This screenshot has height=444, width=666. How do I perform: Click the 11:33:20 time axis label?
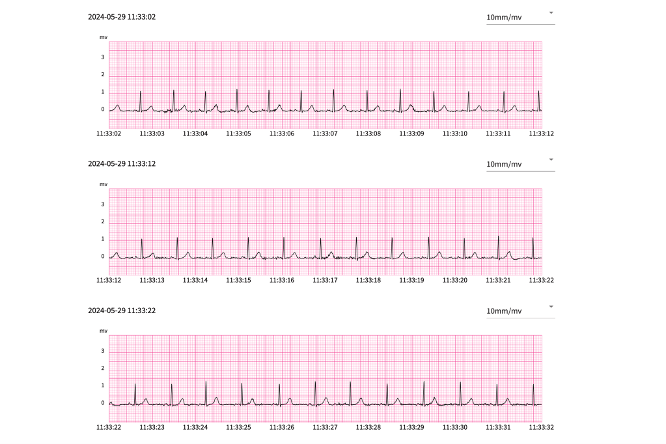point(455,280)
